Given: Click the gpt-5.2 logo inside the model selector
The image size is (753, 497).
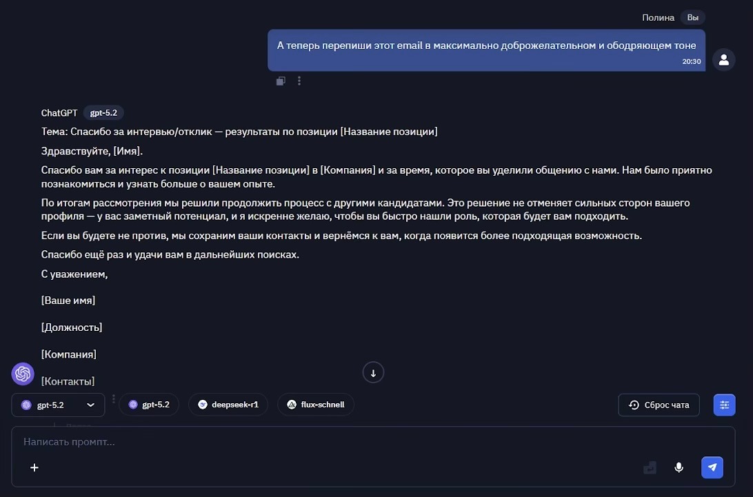Looking at the screenshot, I should (x=26, y=405).
